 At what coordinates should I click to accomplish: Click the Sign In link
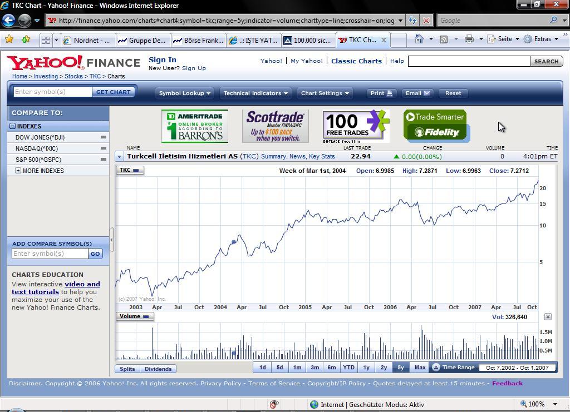(x=163, y=59)
